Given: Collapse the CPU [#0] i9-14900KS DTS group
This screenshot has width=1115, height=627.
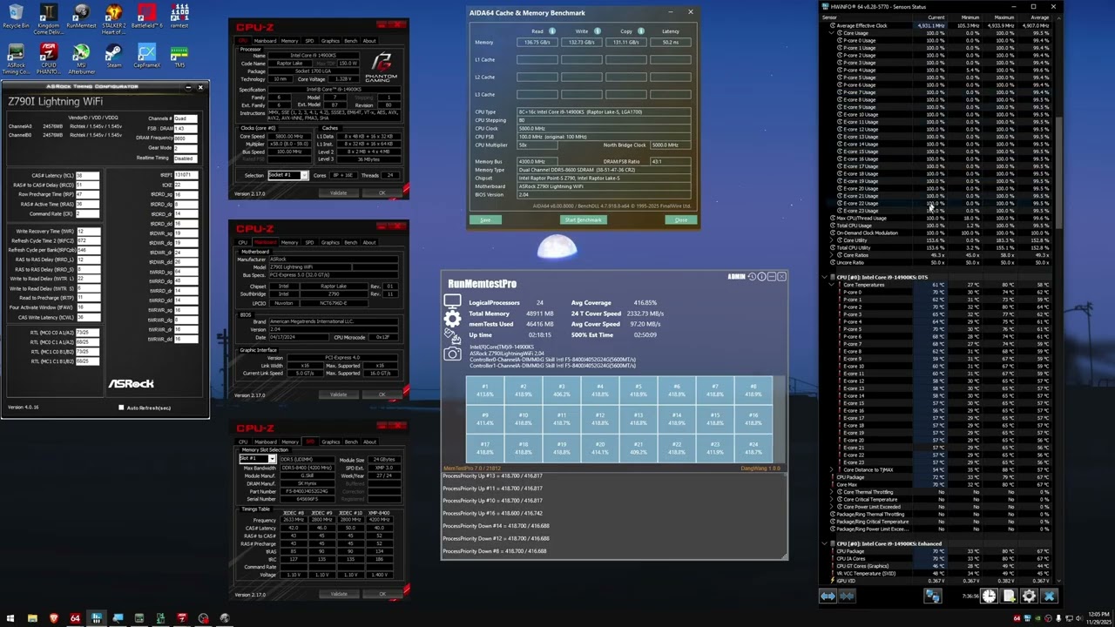Looking at the screenshot, I should (x=825, y=277).
